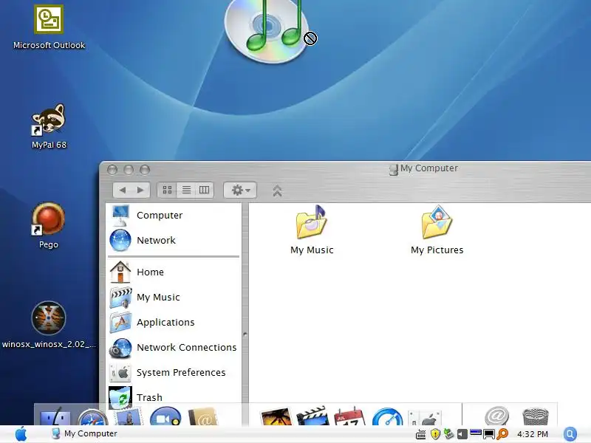Click the sidebar splitter handle dot
591x443 pixels.
pos(245,334)
